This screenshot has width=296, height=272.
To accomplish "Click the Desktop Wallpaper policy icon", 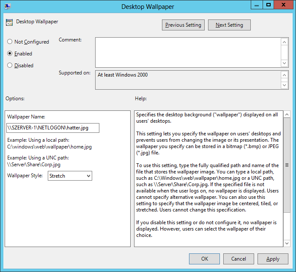I will pos(9,22).
